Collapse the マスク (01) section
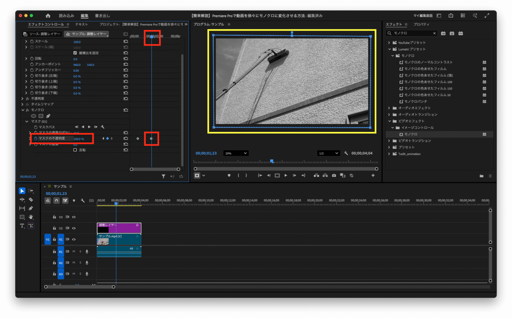The height and width of the screenshot is (318, 512). pyautogui.click(x=27, y=121)
